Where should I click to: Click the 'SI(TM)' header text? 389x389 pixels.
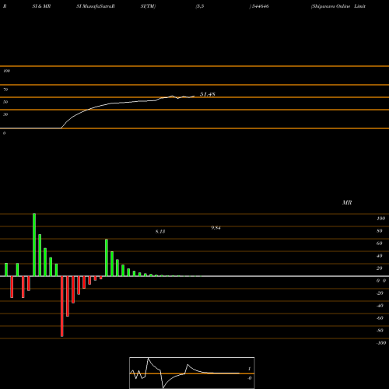(x=148, y=6)
